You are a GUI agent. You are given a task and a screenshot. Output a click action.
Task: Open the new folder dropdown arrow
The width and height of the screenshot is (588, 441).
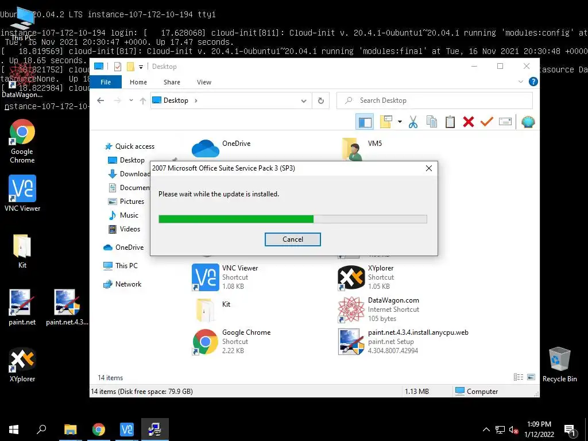point(400,122)
